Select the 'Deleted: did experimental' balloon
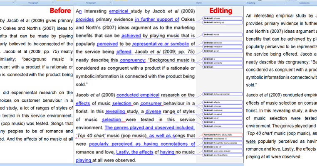The height and width of the screenshot is (166, 317). (x=223, y=94)
